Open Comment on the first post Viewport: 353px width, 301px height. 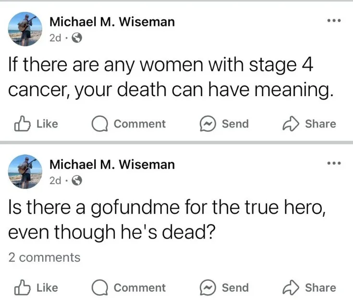click(129, 124)
